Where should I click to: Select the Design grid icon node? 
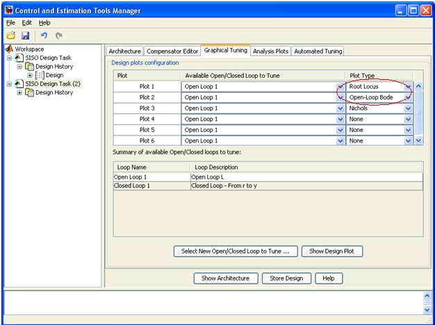click(x=40, y=75)
